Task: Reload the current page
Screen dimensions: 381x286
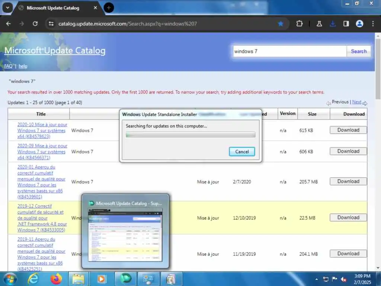Action: pos(35,23)
